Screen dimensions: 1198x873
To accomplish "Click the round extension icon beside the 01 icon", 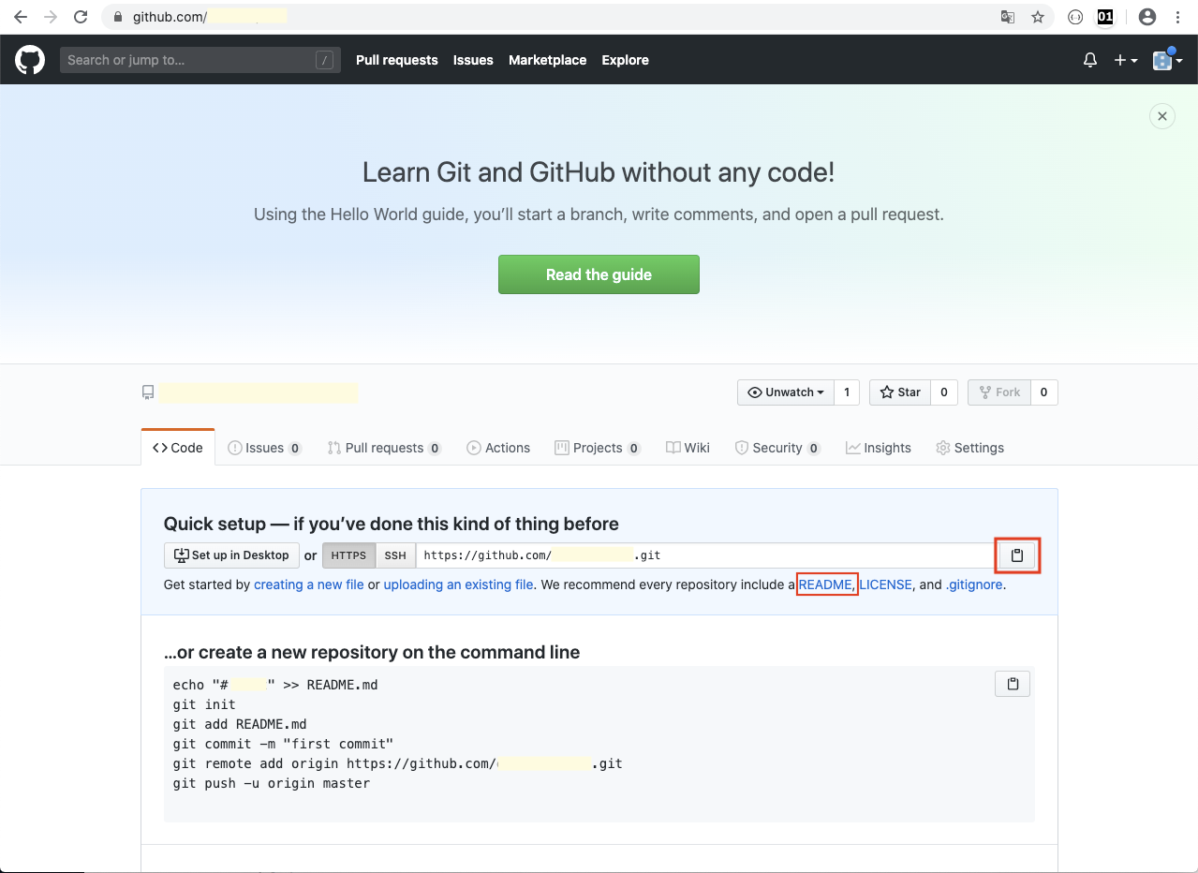I will click(1076, 17).
